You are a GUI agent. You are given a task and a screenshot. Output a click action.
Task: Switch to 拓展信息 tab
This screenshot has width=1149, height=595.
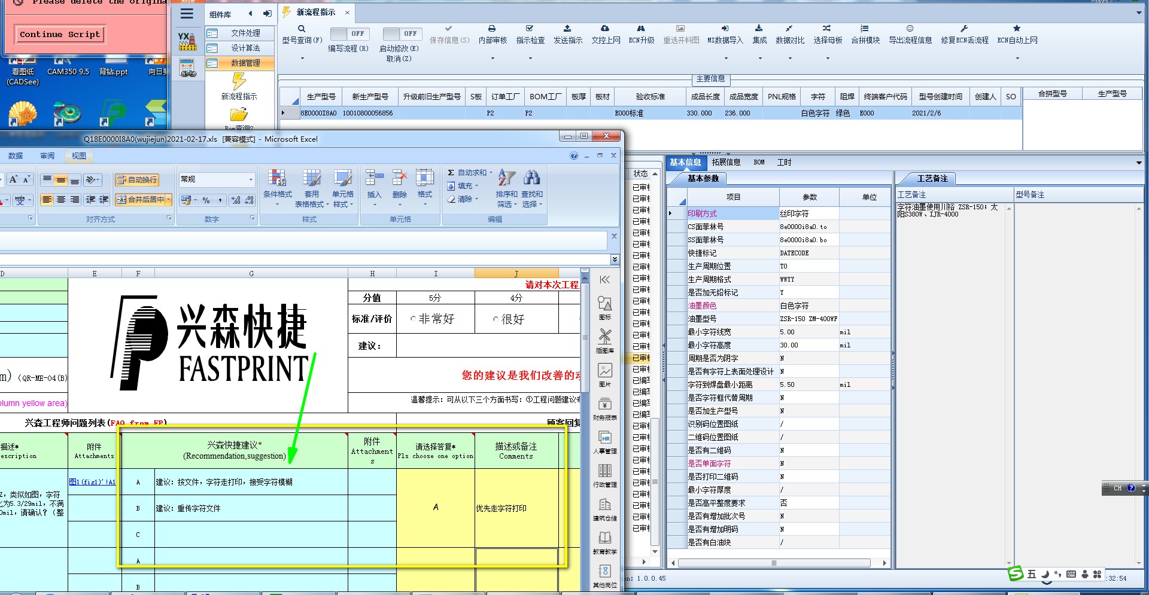coord(726,163)
